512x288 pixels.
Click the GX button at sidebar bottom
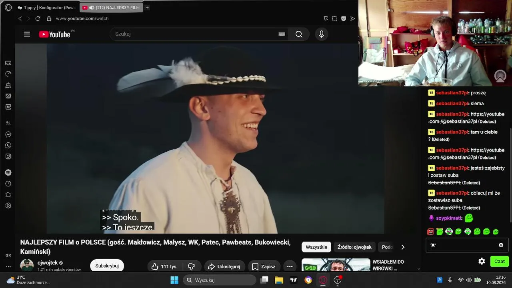pyautogui.click(x=8, y=255)
